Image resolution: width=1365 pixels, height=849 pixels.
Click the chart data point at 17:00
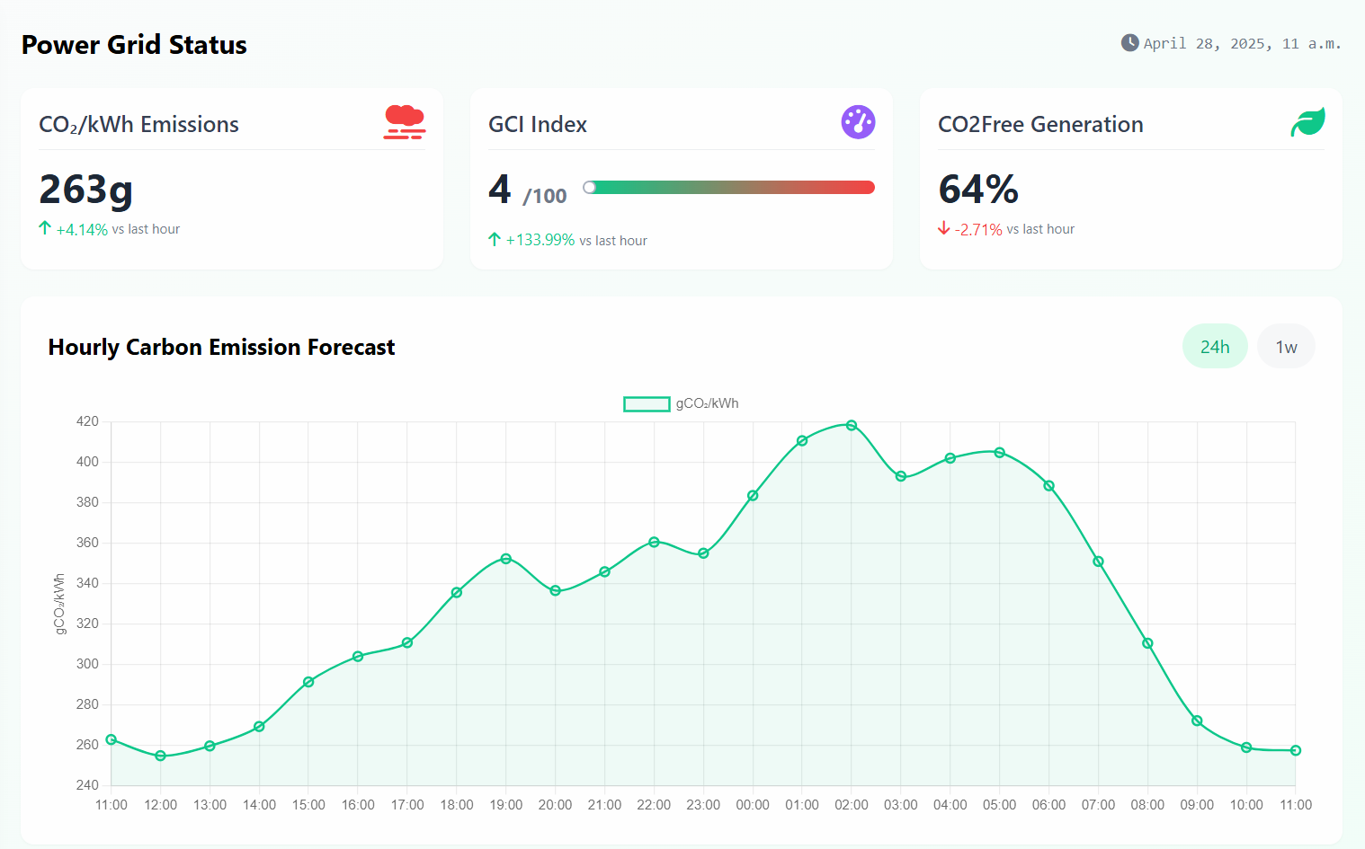(407, 642)
